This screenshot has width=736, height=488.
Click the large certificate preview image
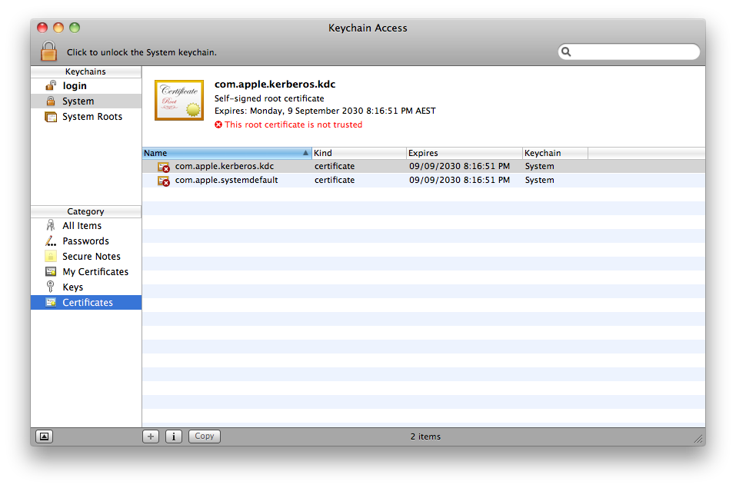click(179, 100)
